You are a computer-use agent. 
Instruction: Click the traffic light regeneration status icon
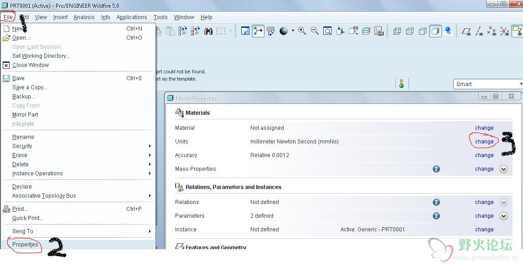tap(401, 84)
